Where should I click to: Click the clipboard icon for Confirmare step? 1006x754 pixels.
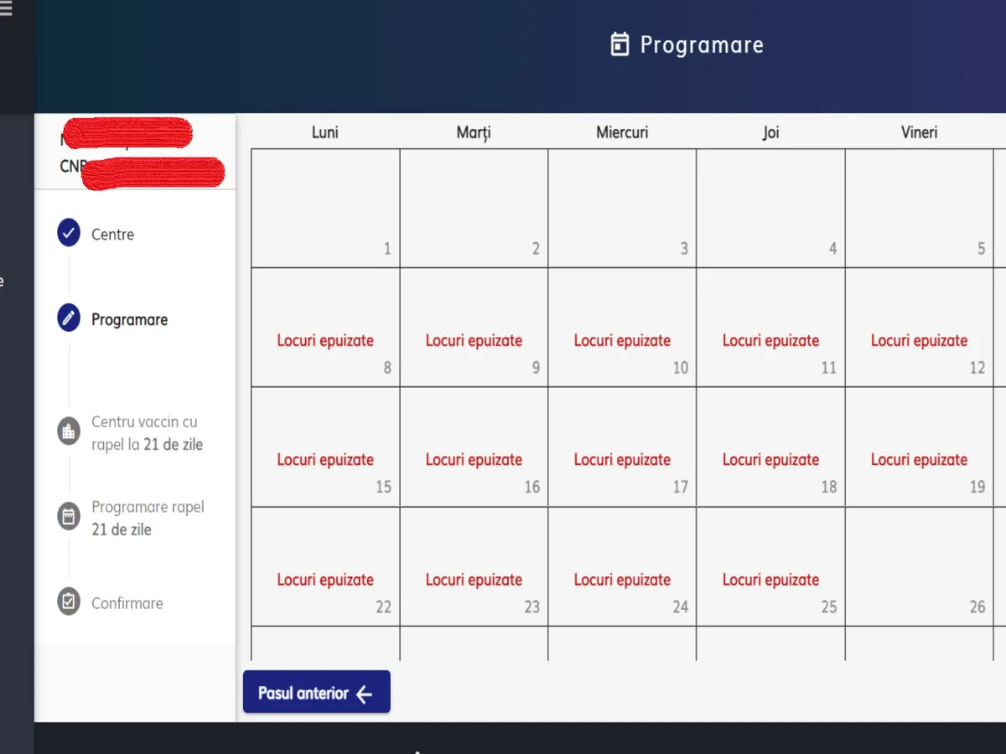(x=69, y=602)
